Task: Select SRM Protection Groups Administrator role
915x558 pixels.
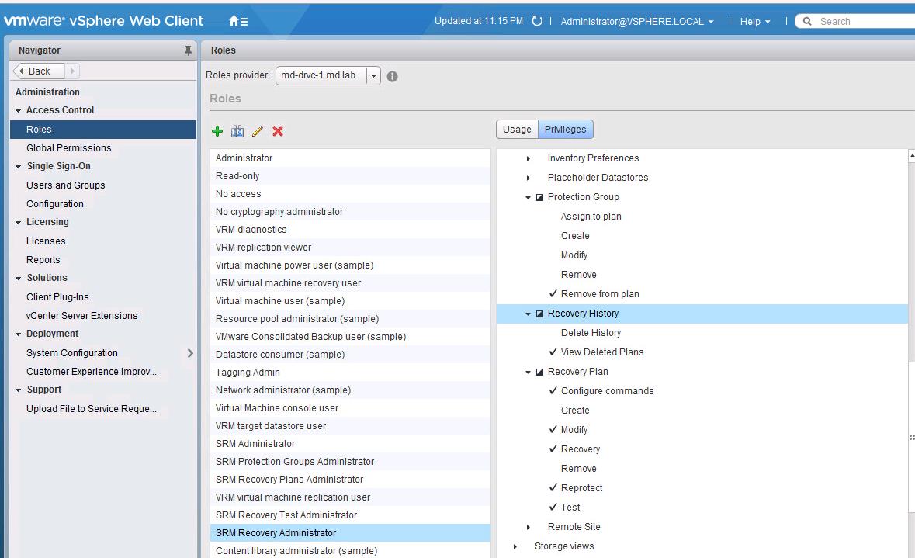Action: 350,462
